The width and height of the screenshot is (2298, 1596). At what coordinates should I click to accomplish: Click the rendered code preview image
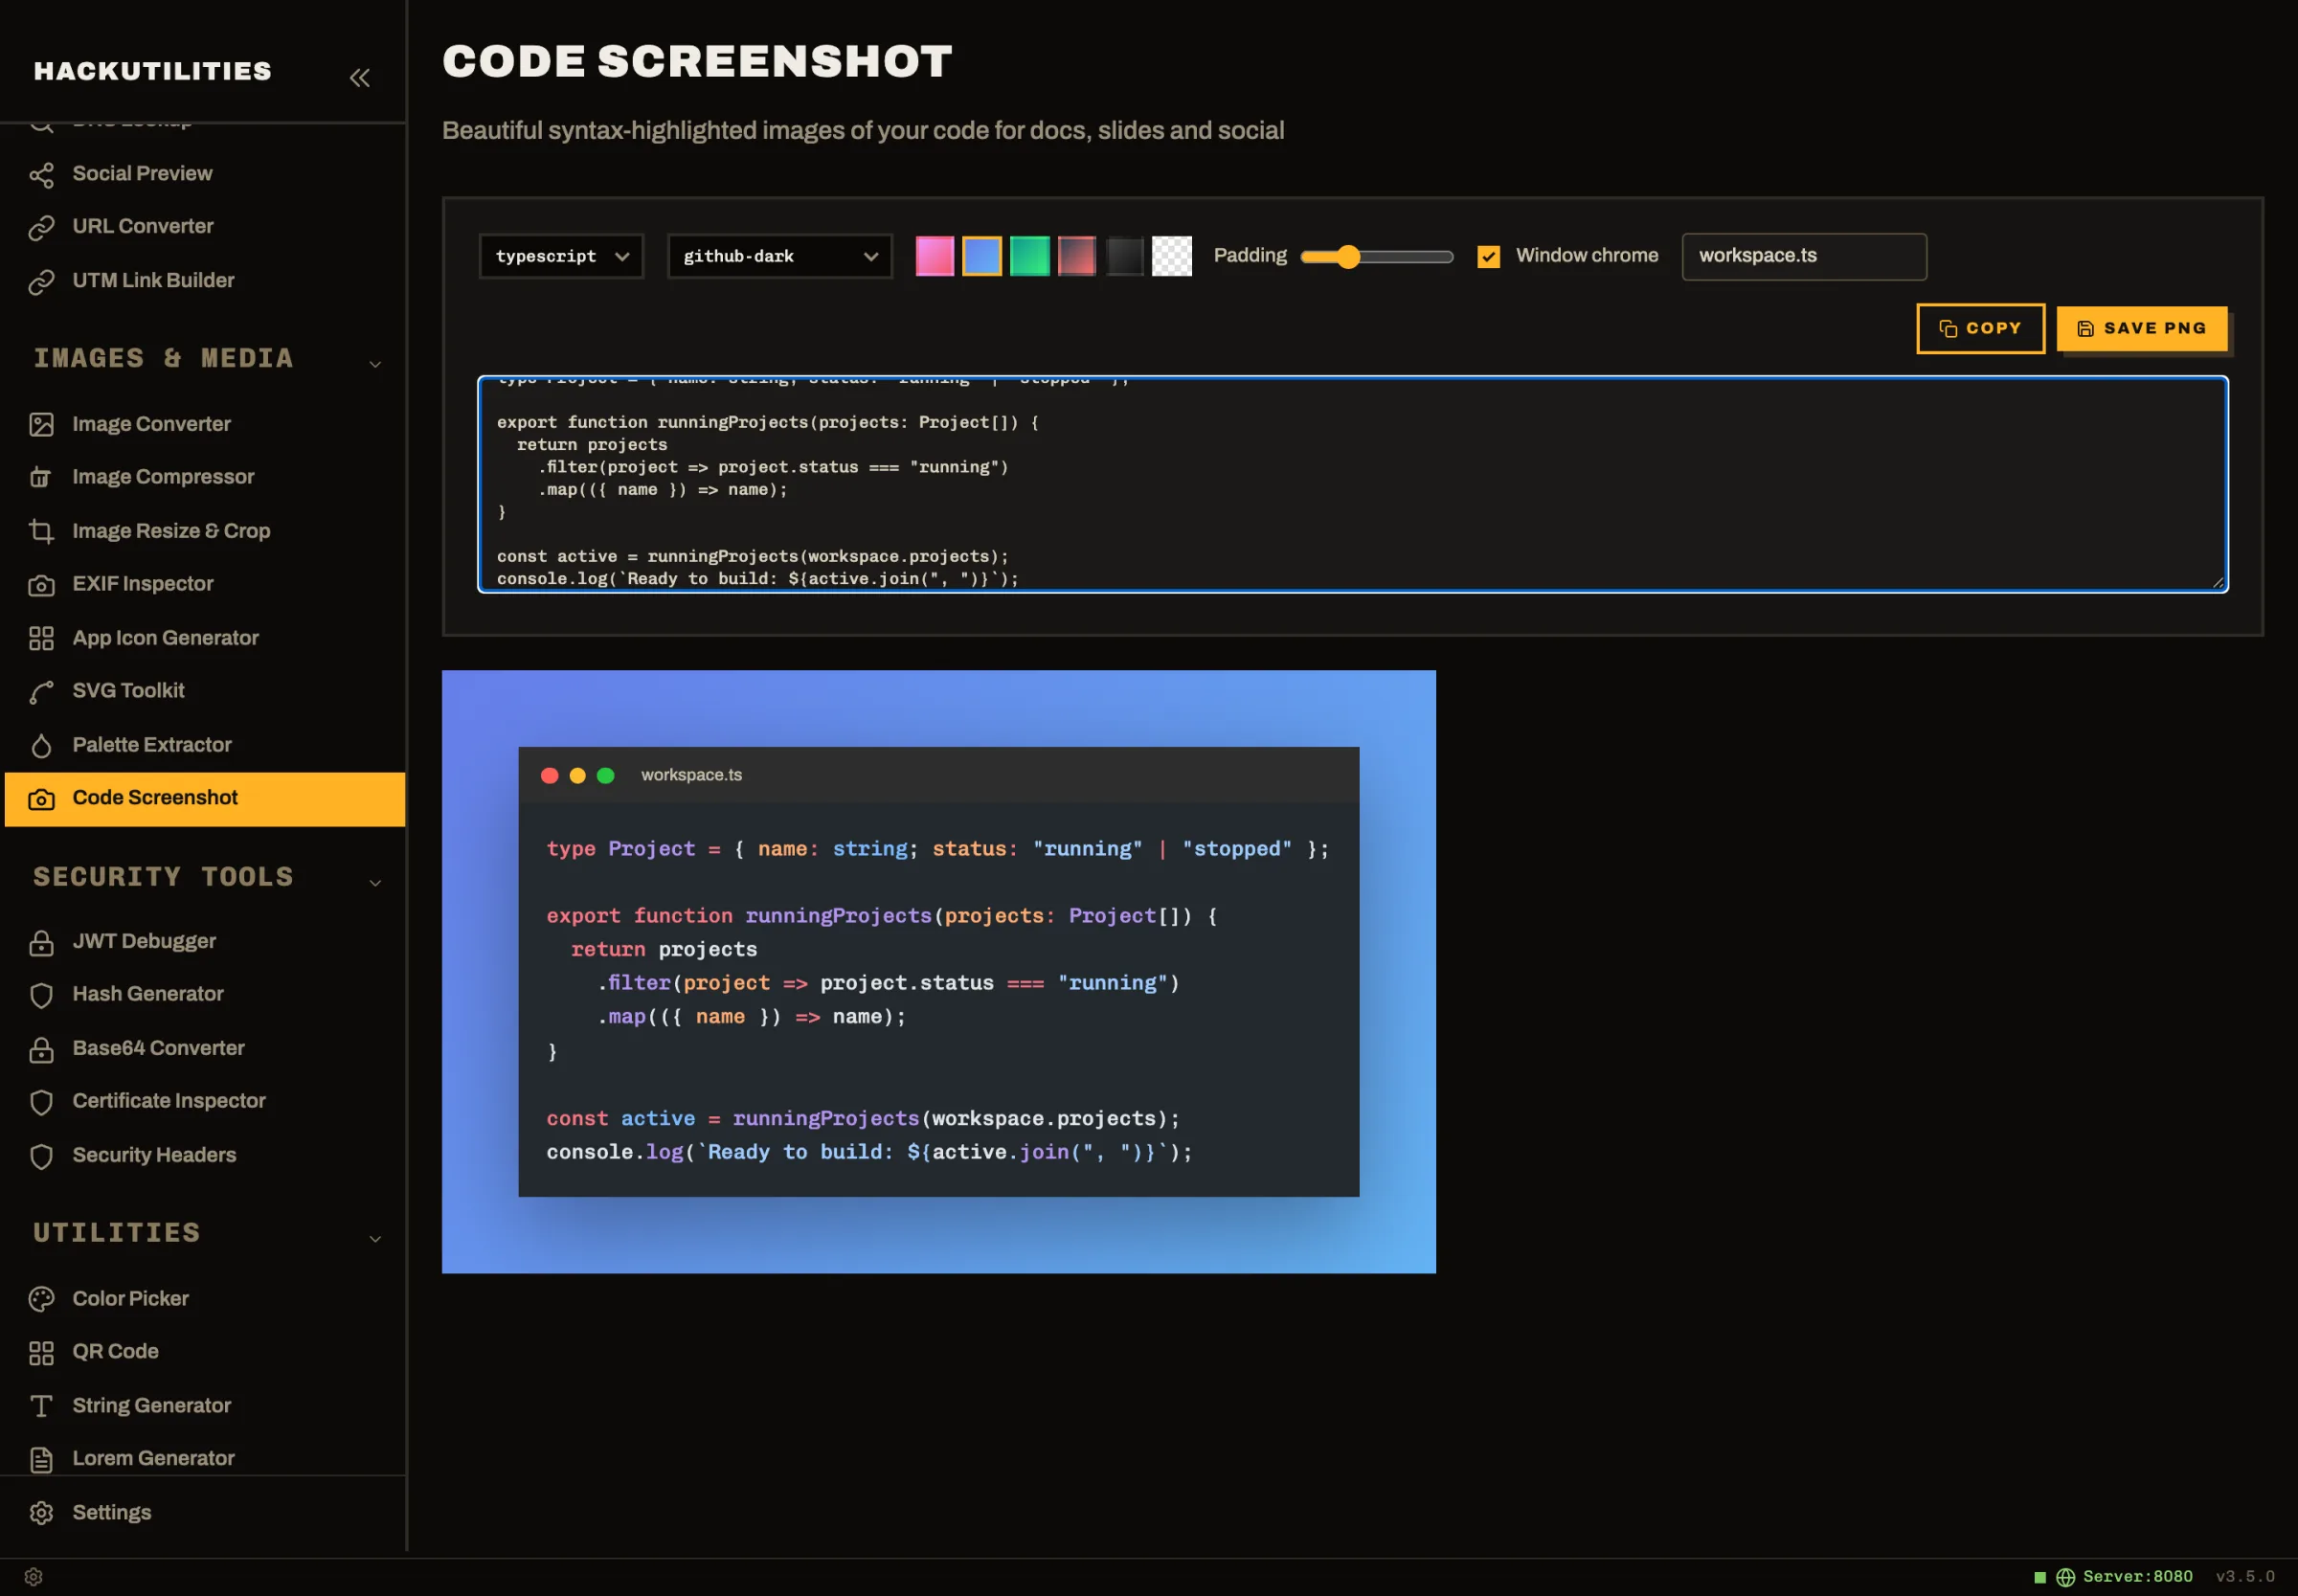click(x=938, y=971)
